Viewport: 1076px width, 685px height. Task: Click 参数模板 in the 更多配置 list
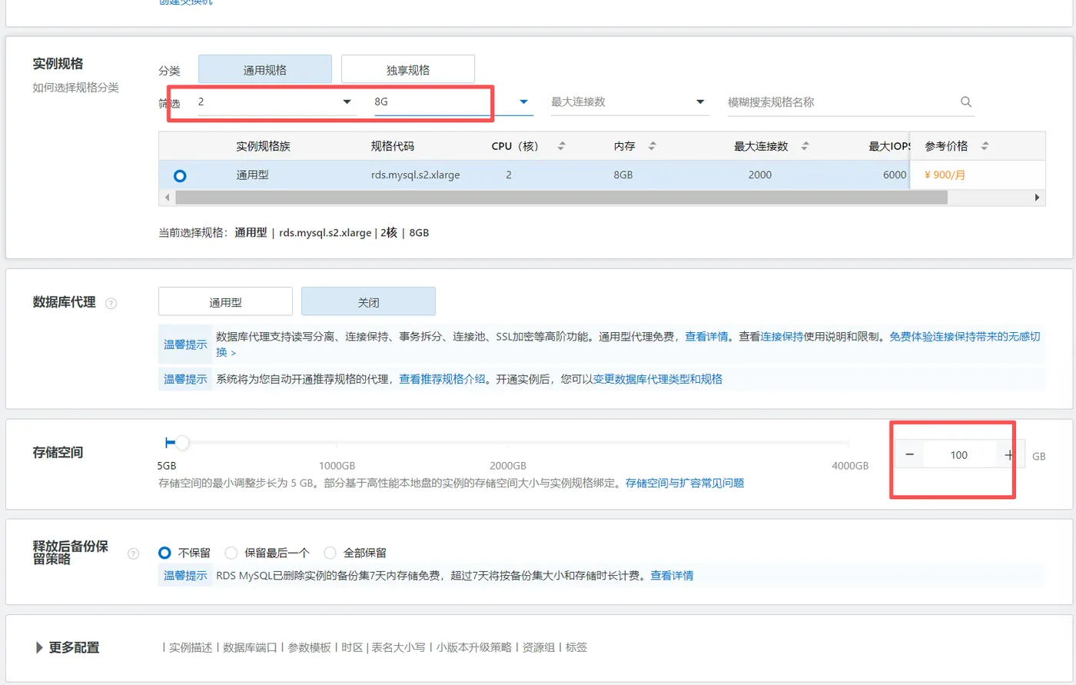309,647
